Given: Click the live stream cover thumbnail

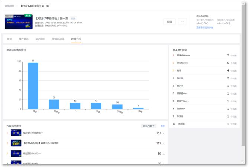Looking at the screenshot, I should tap(17, 22).
